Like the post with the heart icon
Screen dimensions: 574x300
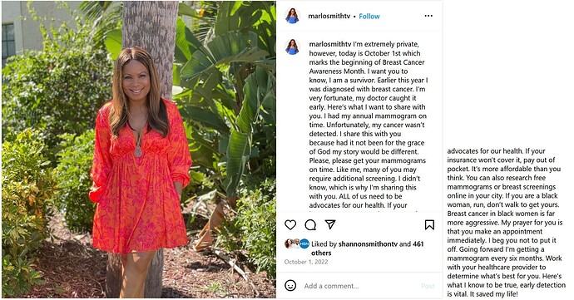(290, 224)
